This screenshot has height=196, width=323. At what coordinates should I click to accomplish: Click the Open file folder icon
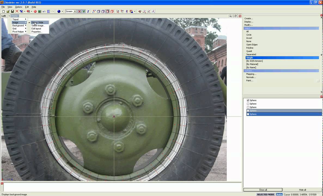coord(8,11)
